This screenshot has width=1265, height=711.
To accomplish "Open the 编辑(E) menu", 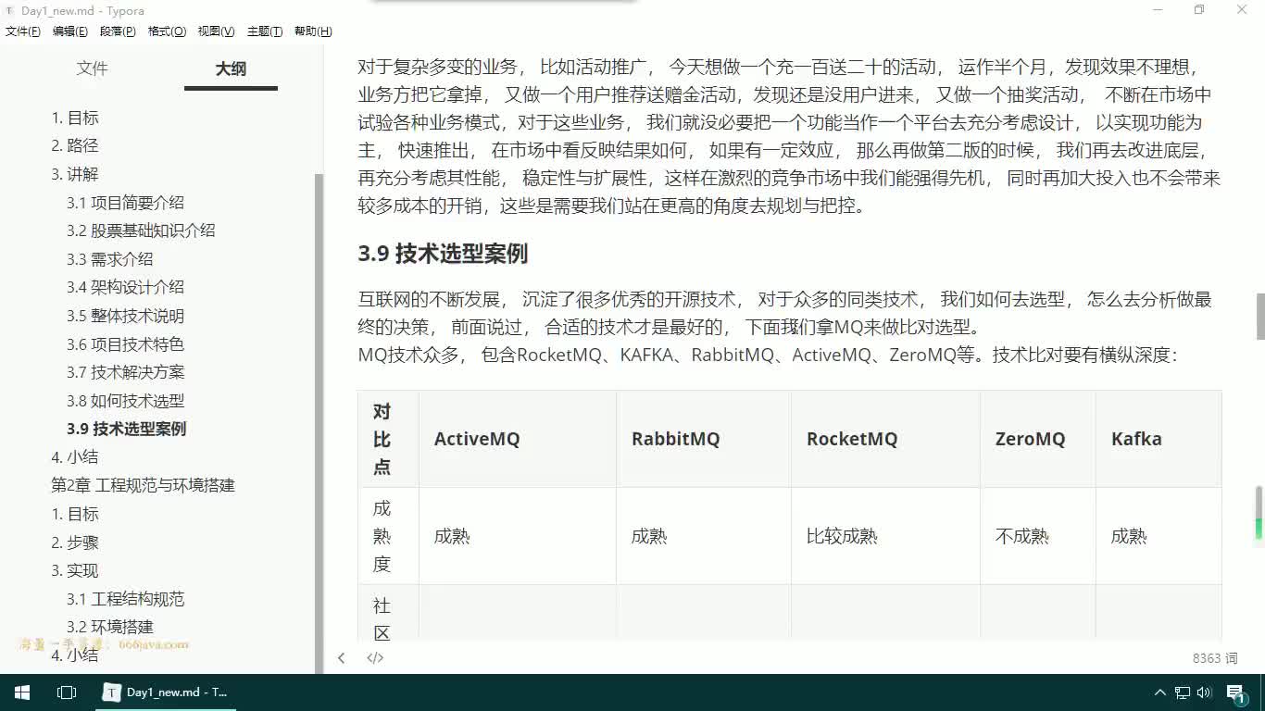I will click(x=70, y=31).
